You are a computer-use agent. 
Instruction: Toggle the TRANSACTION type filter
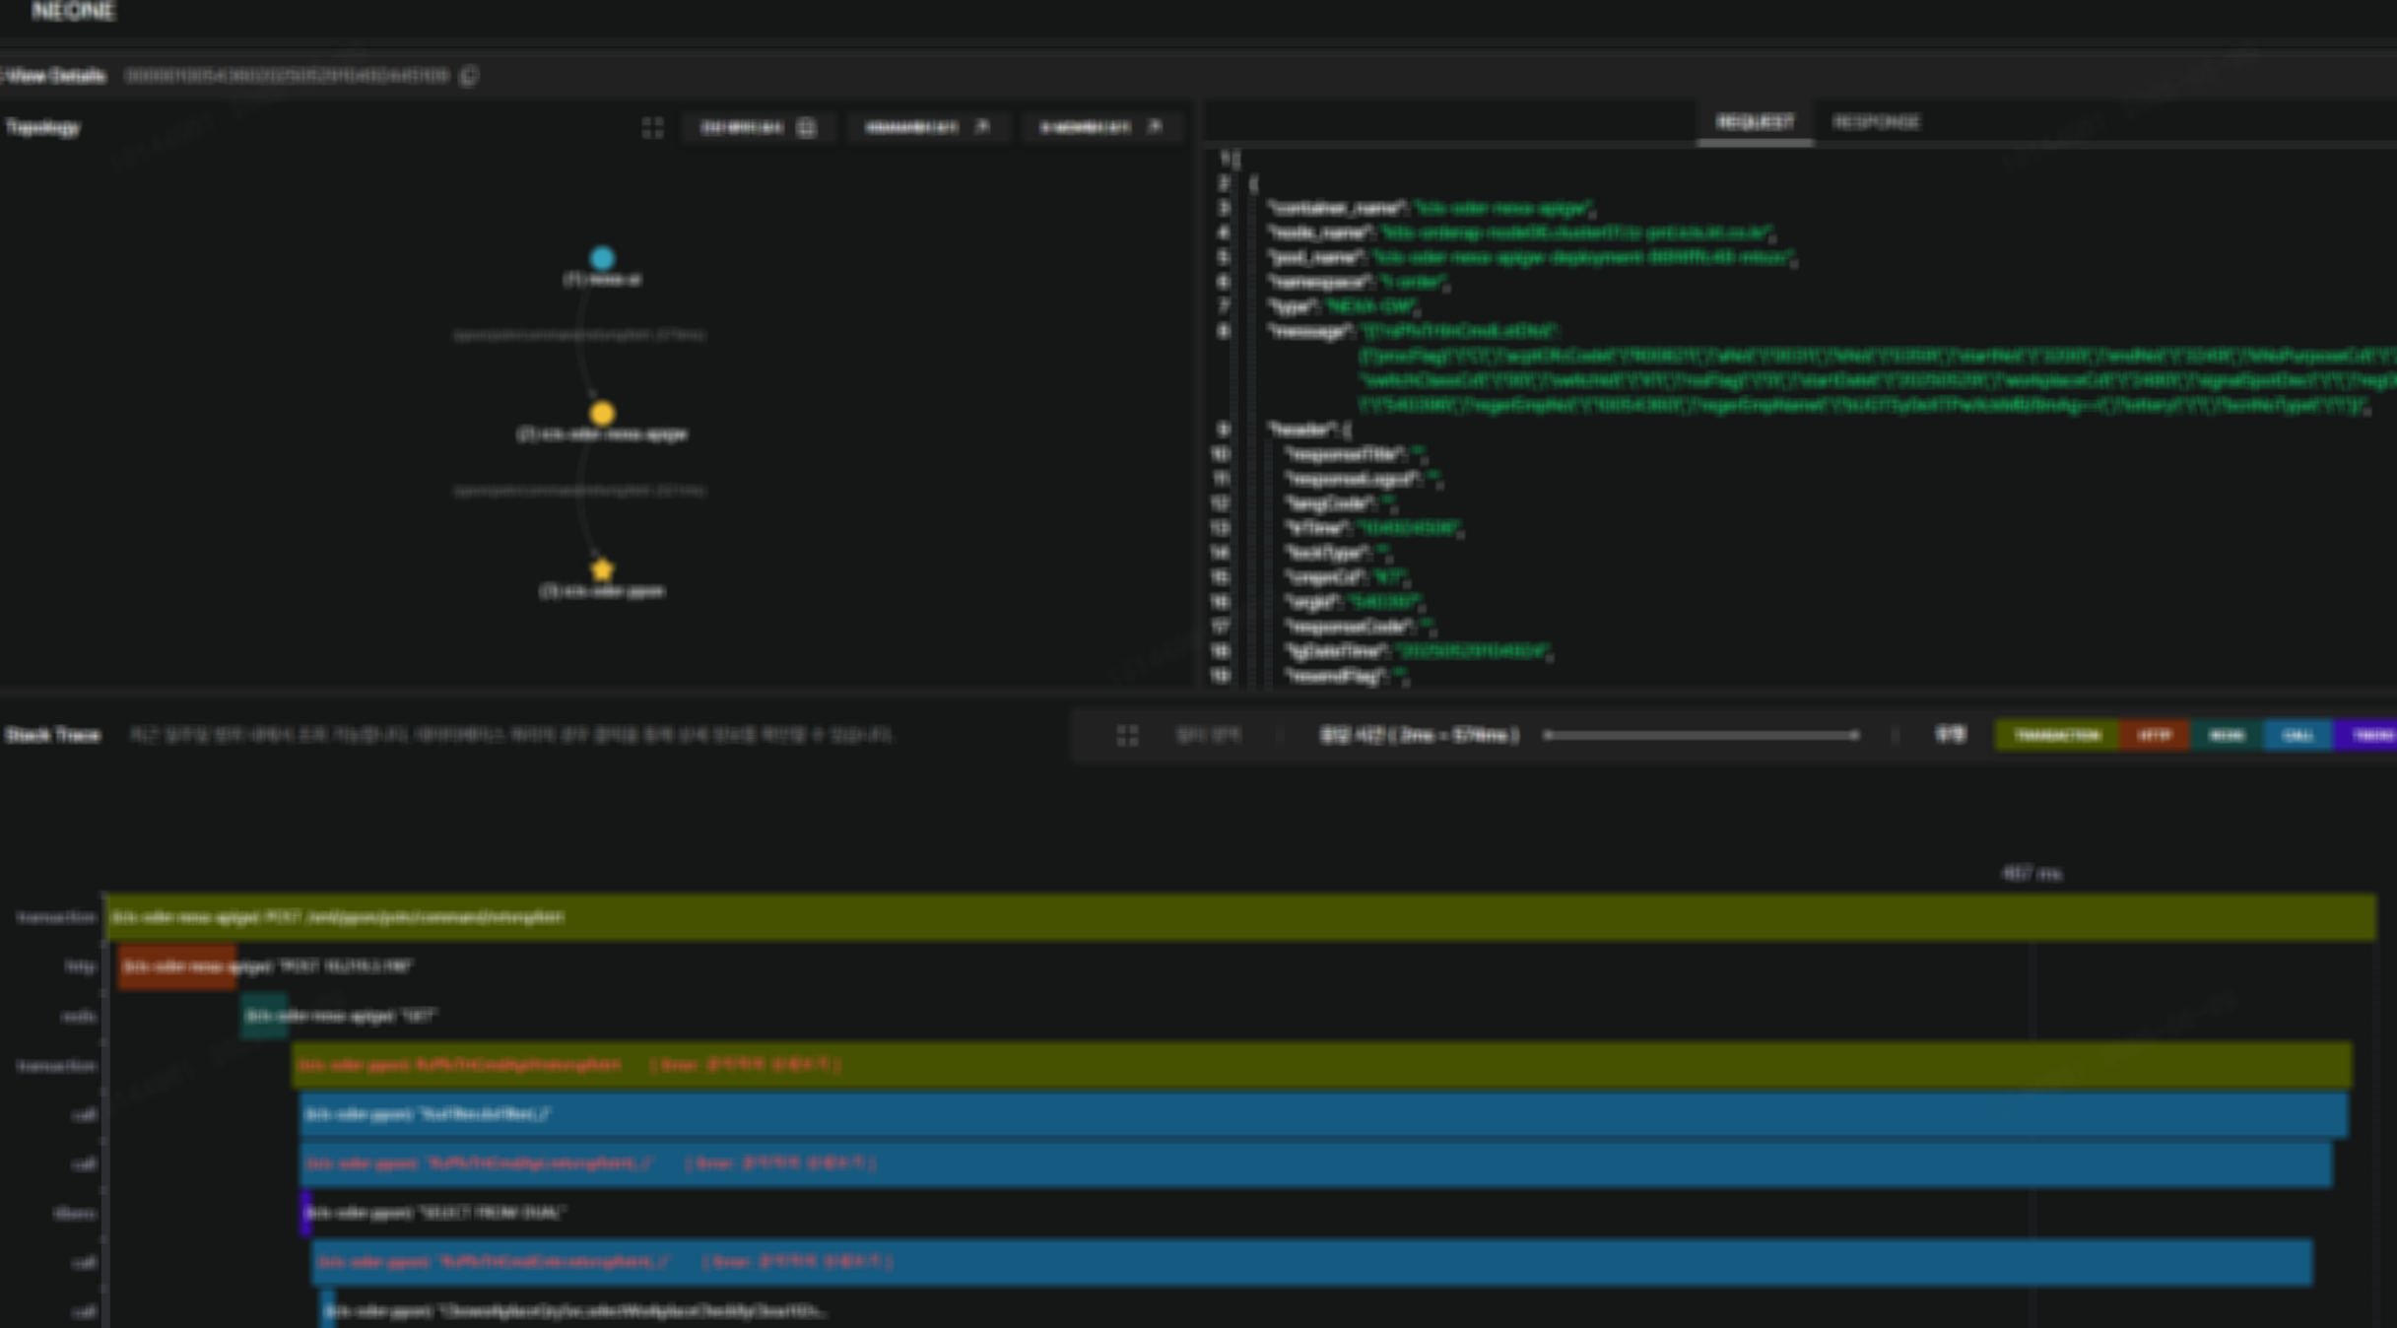click(2057, 735)
